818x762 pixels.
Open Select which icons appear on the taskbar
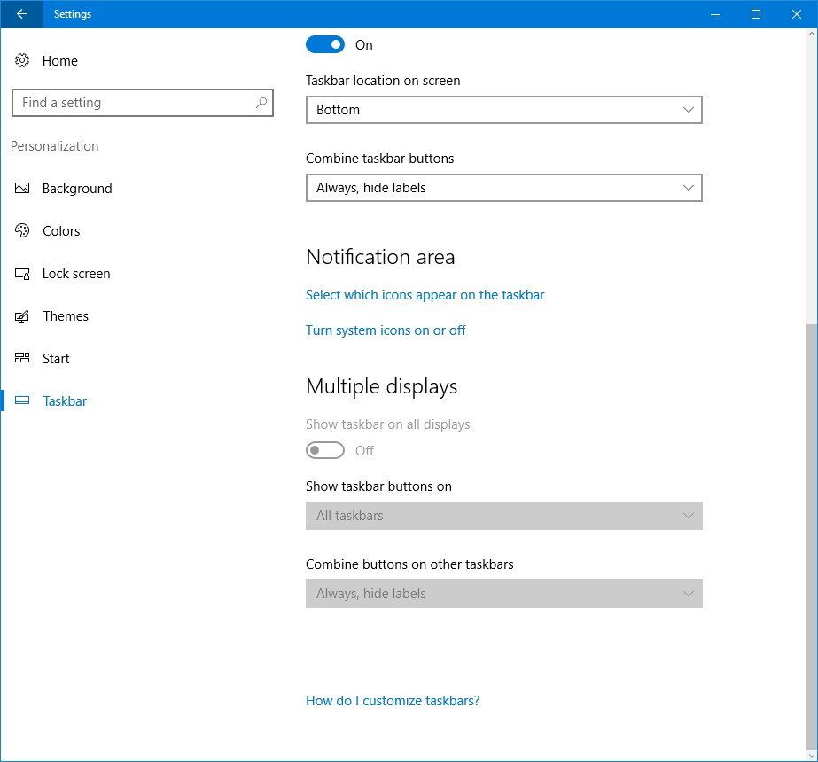[425, 294]
